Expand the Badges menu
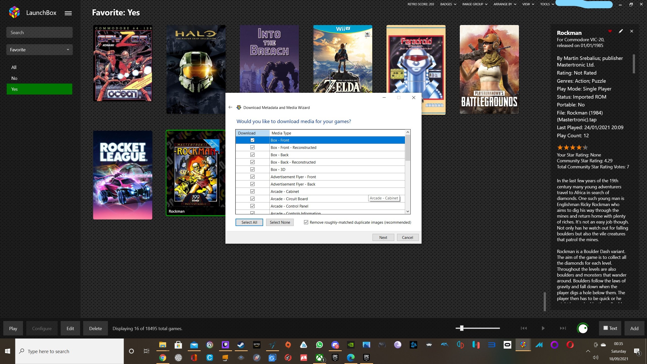The width and height of the screenshot is (647, 364). pyautogui.click(x=448, y=4)
